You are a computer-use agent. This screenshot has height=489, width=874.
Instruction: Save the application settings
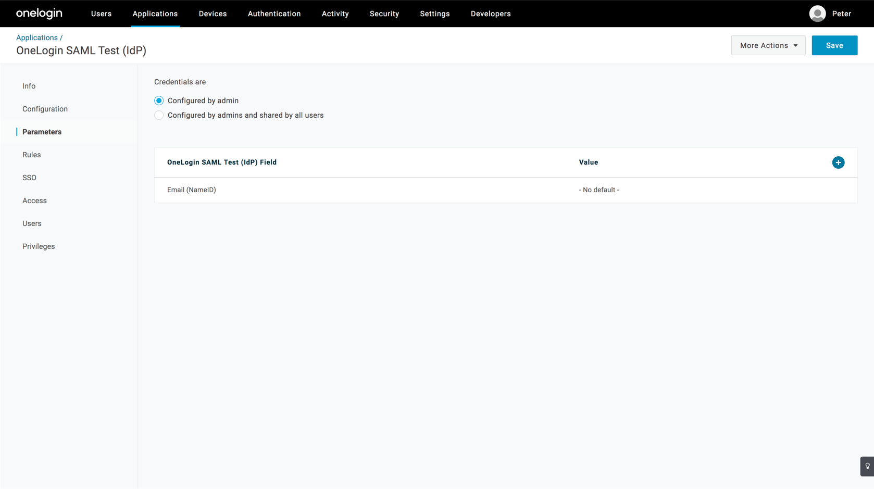pos(834,45)
